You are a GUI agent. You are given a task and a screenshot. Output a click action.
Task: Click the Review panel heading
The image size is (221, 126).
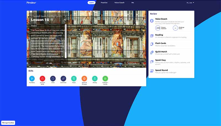[154, 14]
